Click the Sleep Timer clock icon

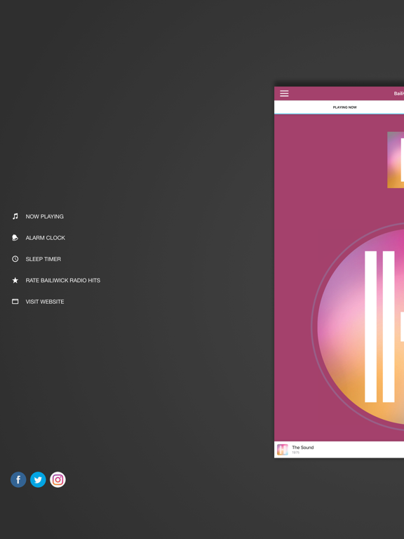click(x=15, y=259)
